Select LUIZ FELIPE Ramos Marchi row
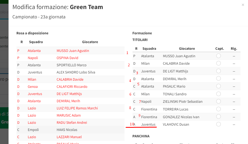 (x=77, y=108)
